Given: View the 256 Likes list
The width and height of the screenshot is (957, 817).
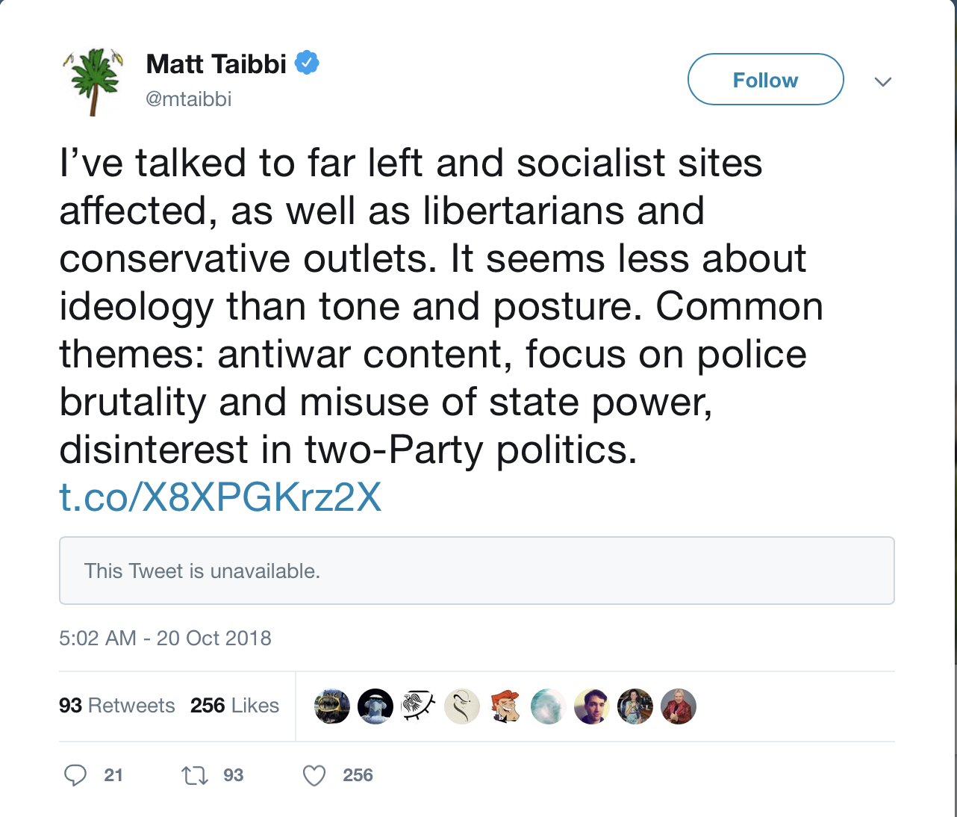Looking at the screenshot, I should click(x=234, y=706).
